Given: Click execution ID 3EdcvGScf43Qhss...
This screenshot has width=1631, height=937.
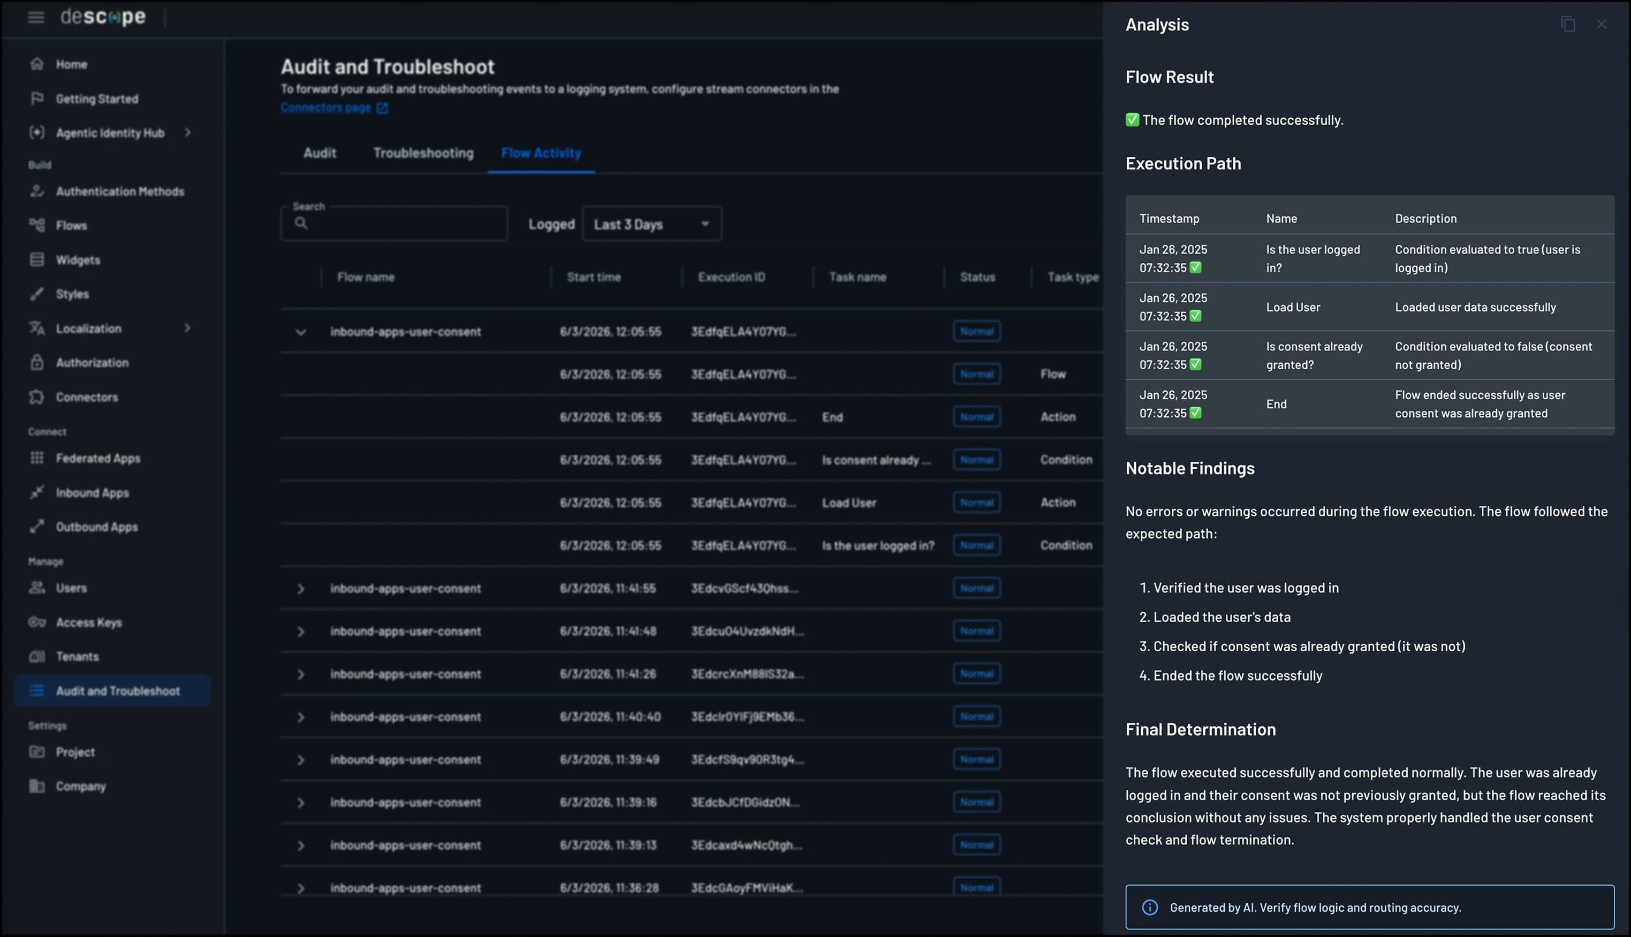Looking at the screenshot, I should [x=744, y=589].
